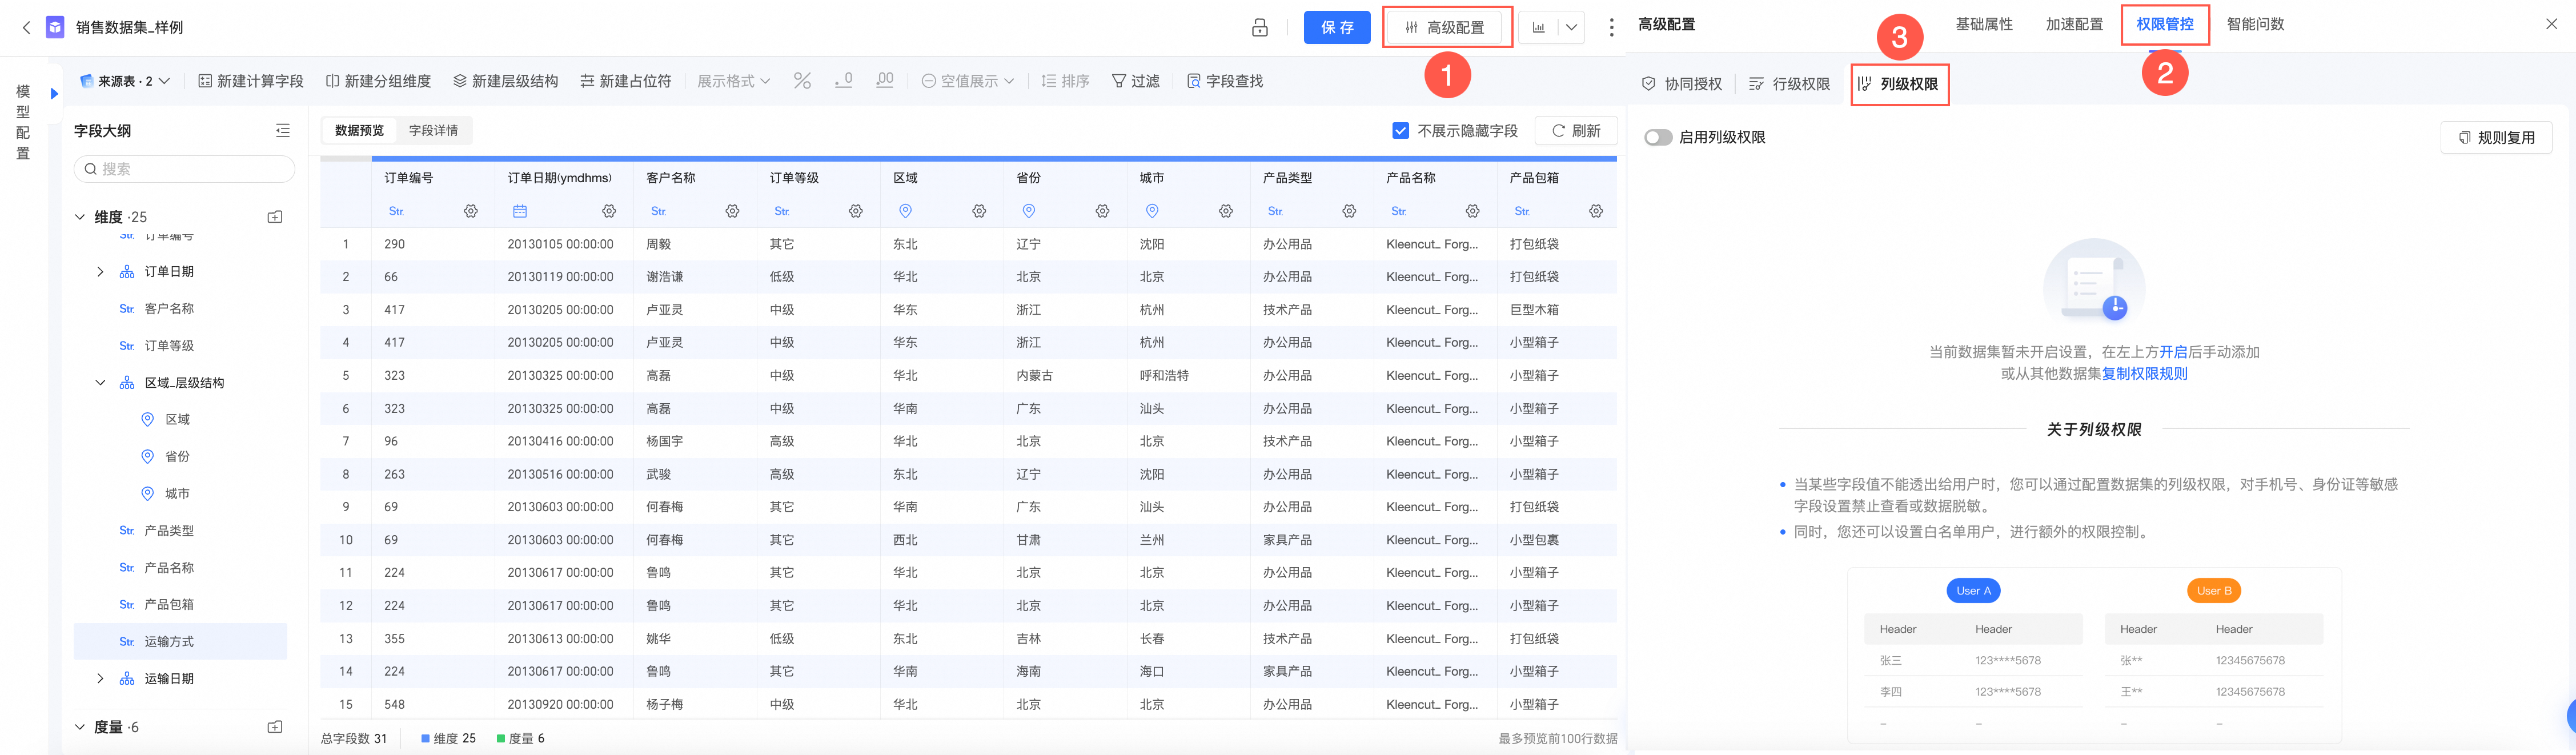
Task: Click the percent format icon
Action: (x=802, y=81)
